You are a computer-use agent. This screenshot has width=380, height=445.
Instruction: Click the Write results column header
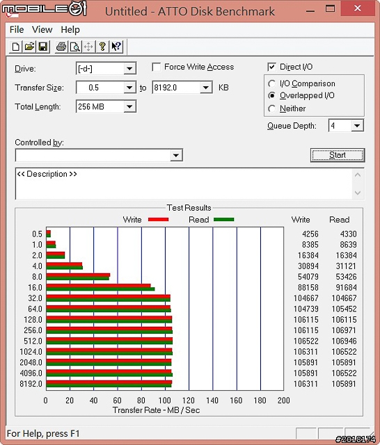coord(301,220)
